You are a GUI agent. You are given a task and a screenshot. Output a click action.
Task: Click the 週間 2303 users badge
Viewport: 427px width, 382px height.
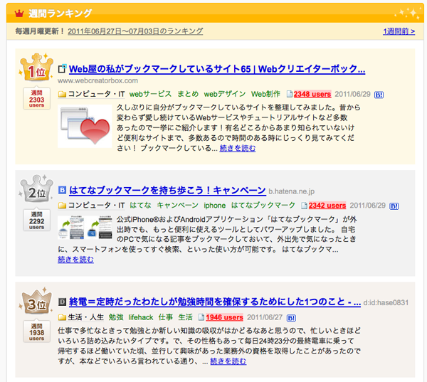36,99
